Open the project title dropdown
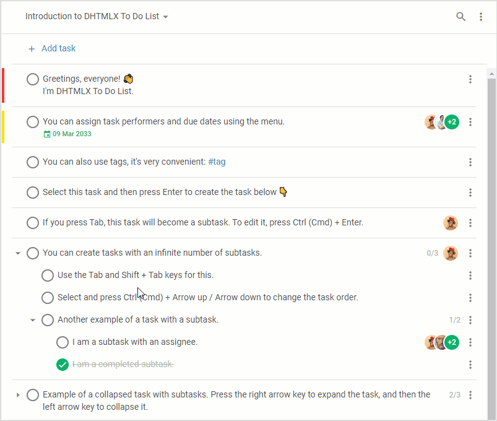Viewport: 497px width, 421px height. point(165,17)
